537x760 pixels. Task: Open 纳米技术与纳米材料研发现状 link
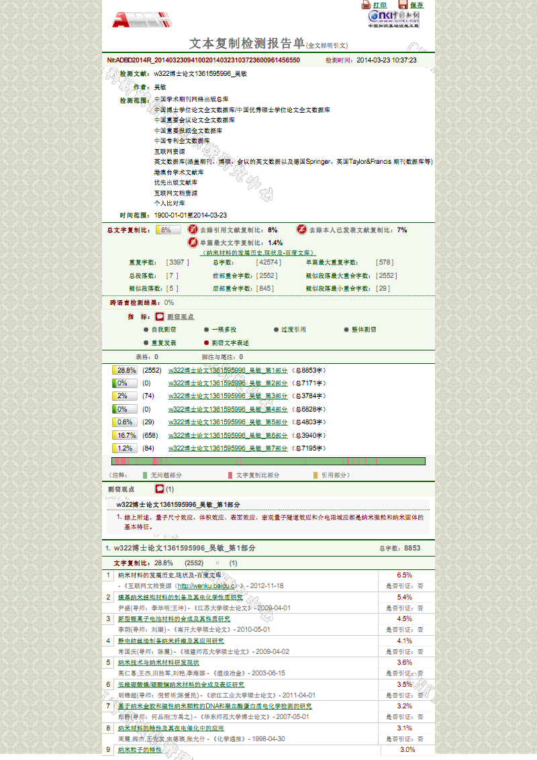click(158, 663)
